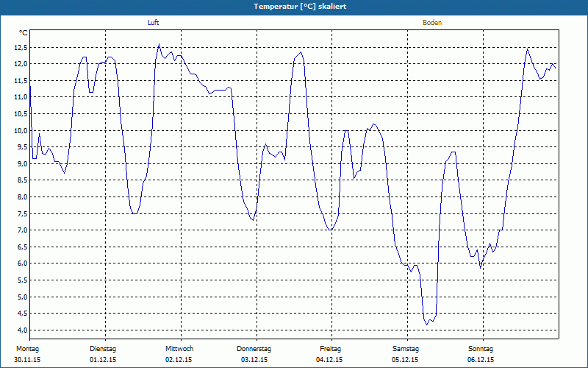Click the Luft legend label

coord(153,23)
